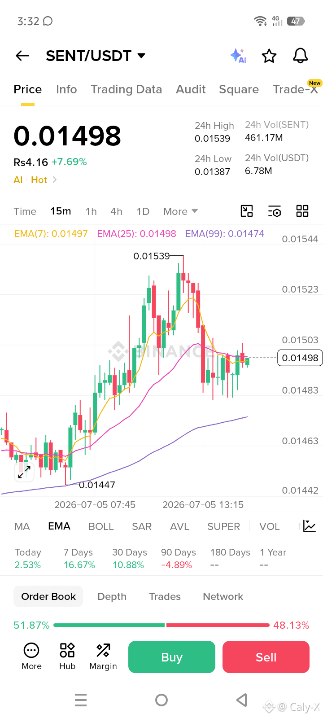Open the Square tab
Image resolution: width=323 pixels, height=718 pixels.
[239, 89]
